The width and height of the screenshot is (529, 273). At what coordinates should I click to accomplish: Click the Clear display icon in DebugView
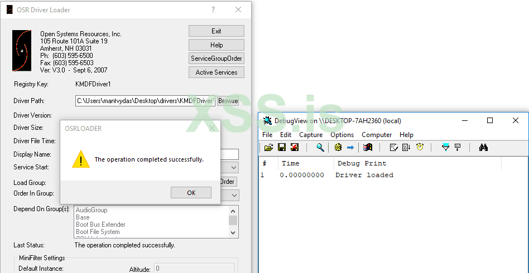tap(394, 147)
